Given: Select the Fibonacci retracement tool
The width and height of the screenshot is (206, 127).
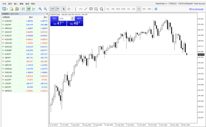Looking at the screenshot, I should tap(96, 9).
